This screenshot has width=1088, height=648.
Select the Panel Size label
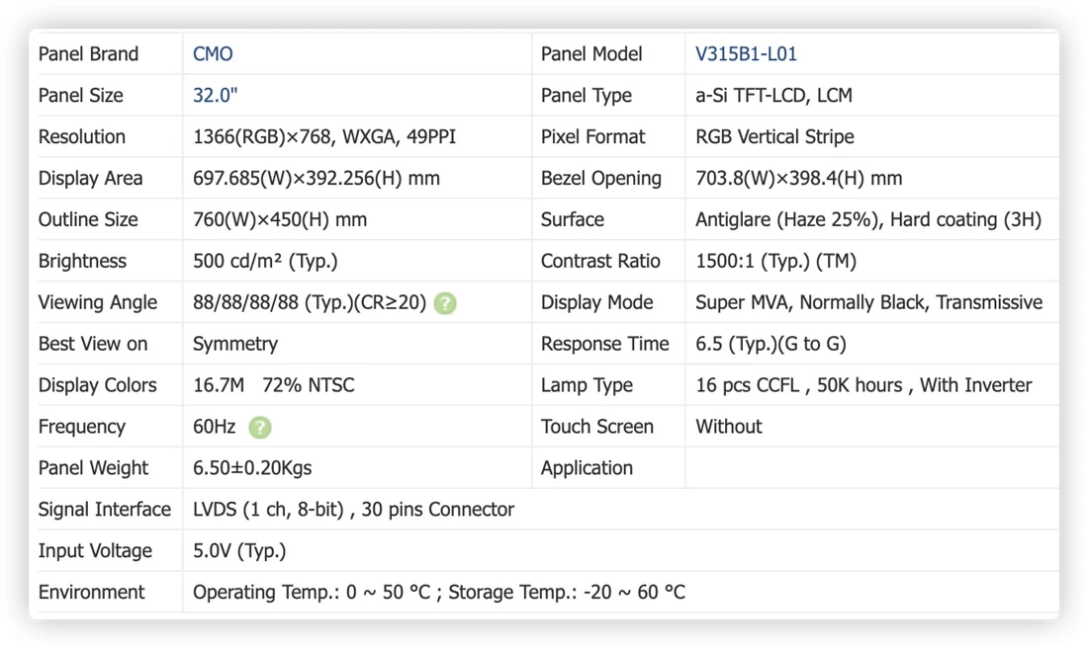[x=80, y=95]
